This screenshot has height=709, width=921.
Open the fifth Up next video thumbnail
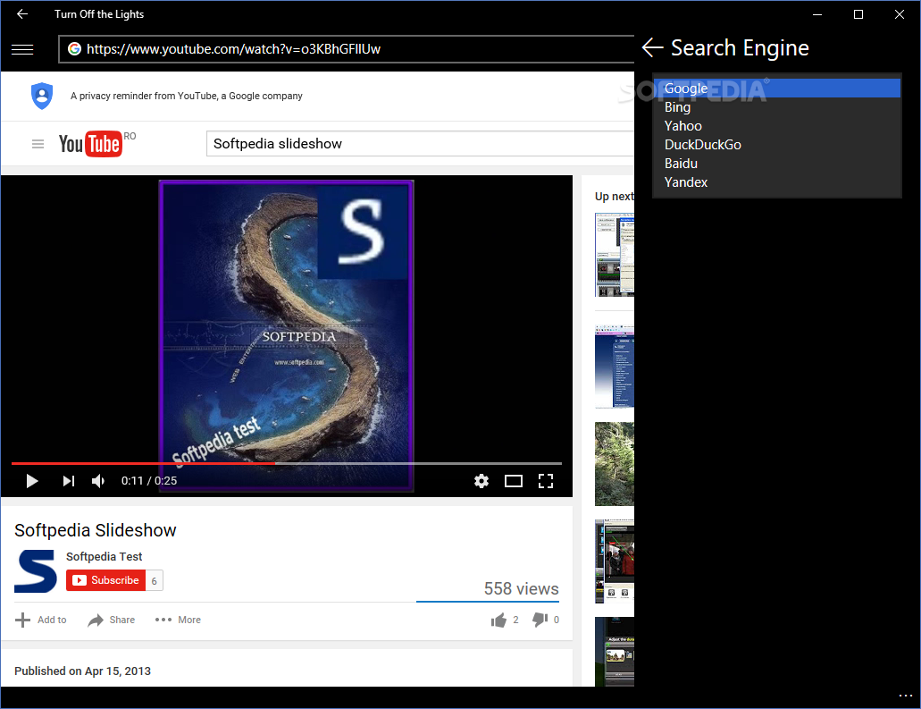coord(615,652)
